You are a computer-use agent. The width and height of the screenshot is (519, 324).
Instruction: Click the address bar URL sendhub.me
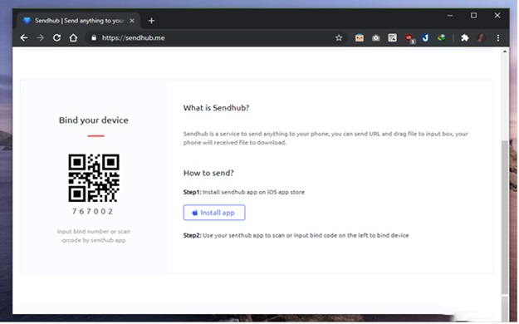coord(134,37)
